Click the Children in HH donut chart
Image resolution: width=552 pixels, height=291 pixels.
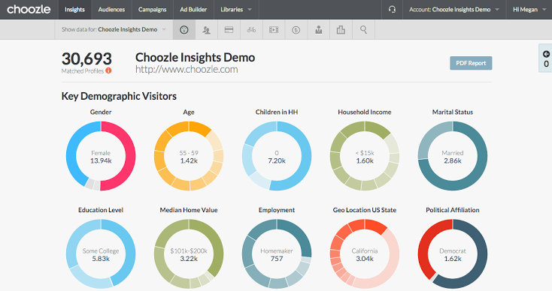tap(277, 156)
